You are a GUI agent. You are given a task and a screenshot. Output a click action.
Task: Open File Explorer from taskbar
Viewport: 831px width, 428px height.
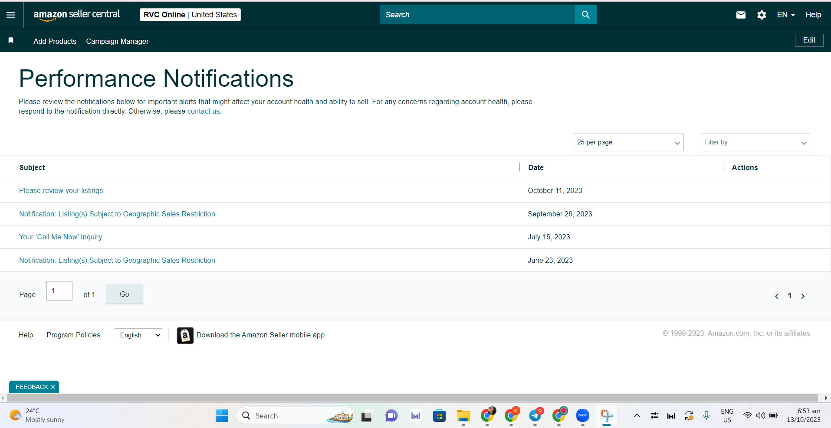[x=463, y=416]
